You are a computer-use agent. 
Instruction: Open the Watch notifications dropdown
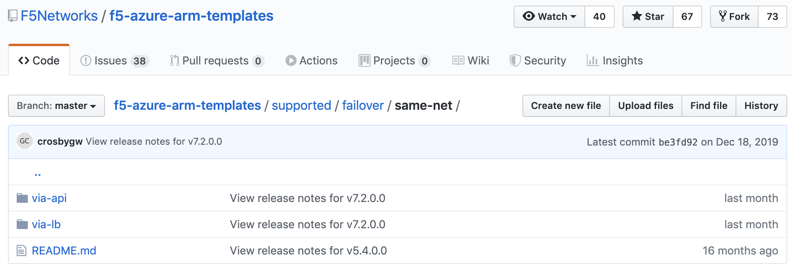[549, 17]
